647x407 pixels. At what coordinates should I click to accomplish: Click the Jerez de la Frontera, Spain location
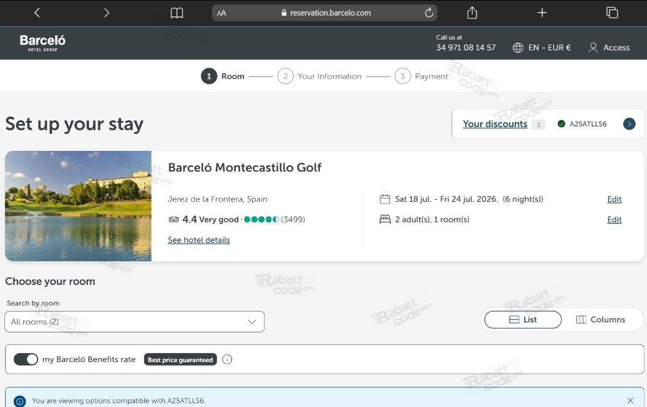(218, 199)
